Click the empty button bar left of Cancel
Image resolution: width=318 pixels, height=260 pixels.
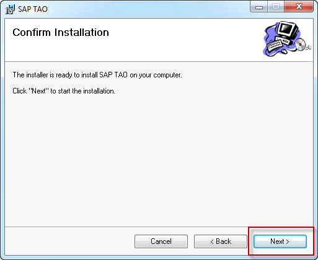(69, 241)
